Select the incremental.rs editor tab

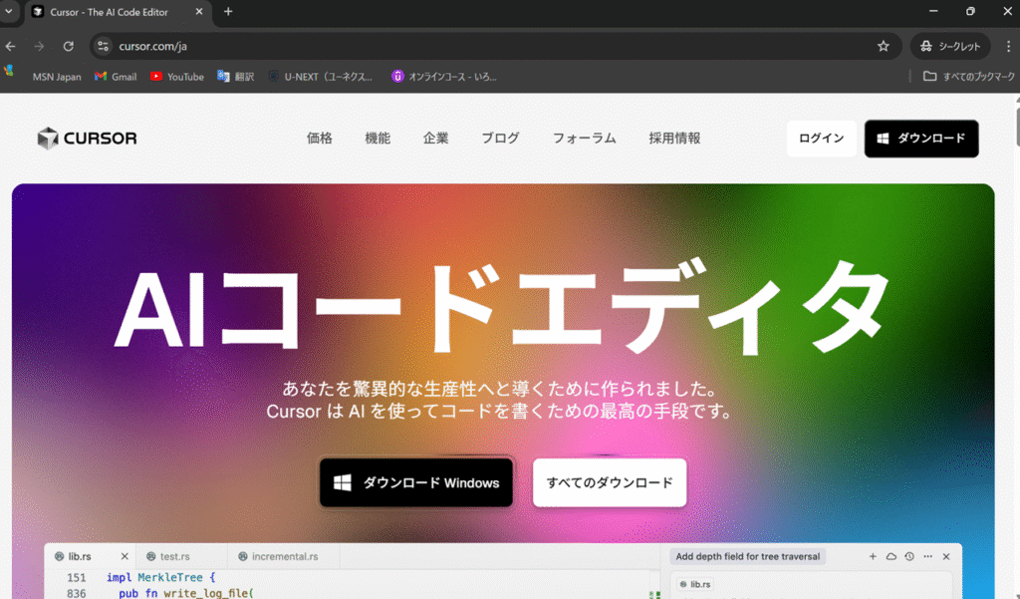point(284,557)
